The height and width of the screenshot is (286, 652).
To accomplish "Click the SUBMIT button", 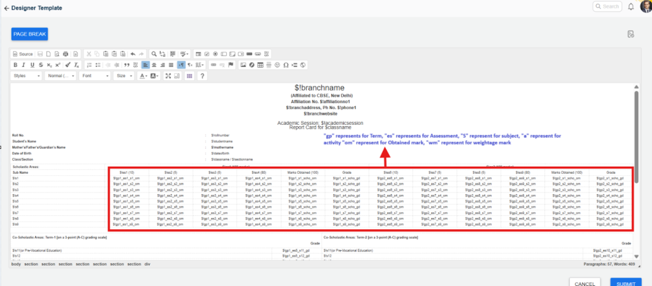I will click(625, 283).
